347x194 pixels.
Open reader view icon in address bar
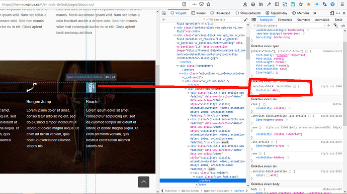point(184,4)
